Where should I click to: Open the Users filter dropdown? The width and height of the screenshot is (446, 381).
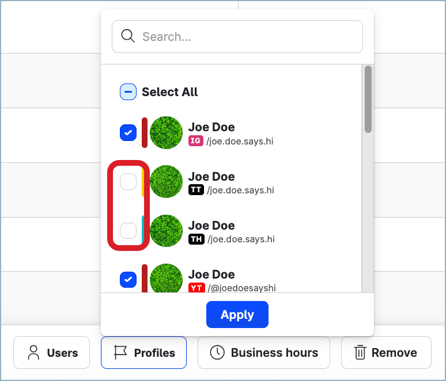pyautogui.click(x=52, y=352)
